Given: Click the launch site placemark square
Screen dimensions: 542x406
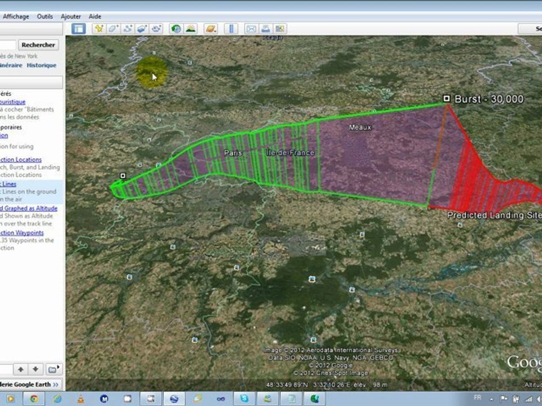Looking at the screenshot, I should (123, 176).
